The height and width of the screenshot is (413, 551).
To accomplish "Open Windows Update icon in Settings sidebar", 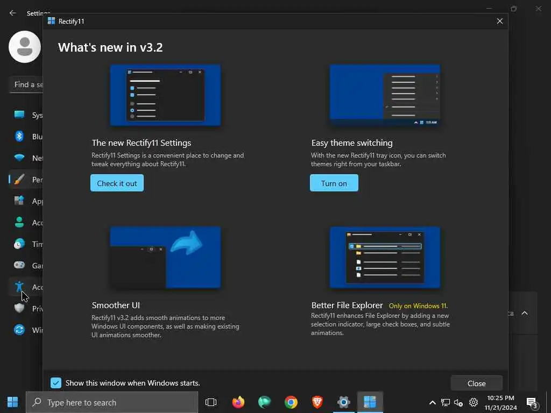I will (19, 330).
